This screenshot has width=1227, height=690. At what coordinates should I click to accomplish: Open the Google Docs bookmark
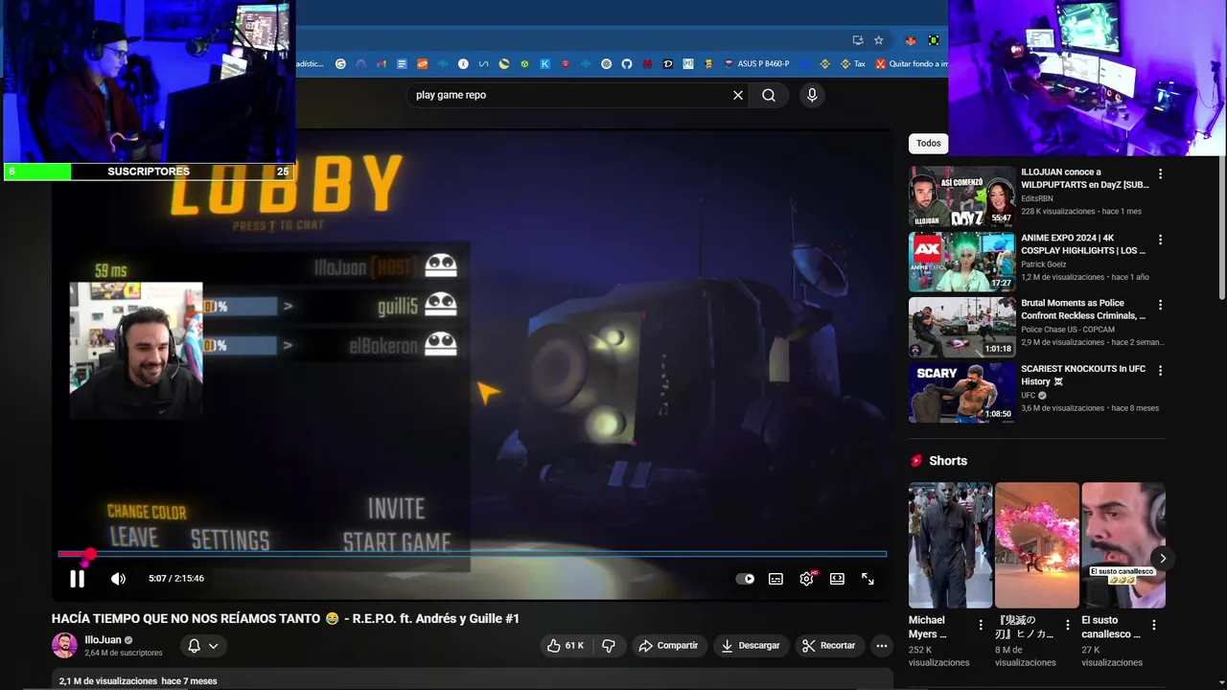pyautogui.click(x=402, y=64)
